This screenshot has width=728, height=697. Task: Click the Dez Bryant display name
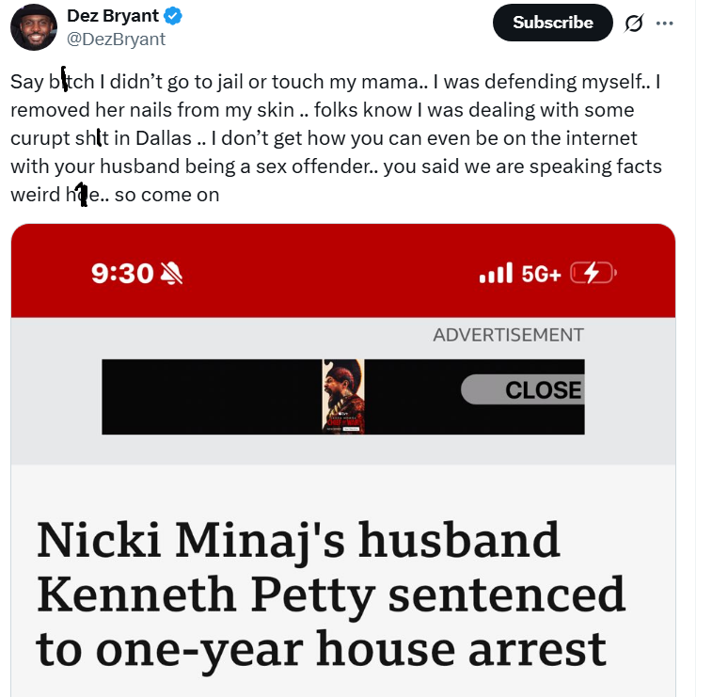(x=113, y=16)
